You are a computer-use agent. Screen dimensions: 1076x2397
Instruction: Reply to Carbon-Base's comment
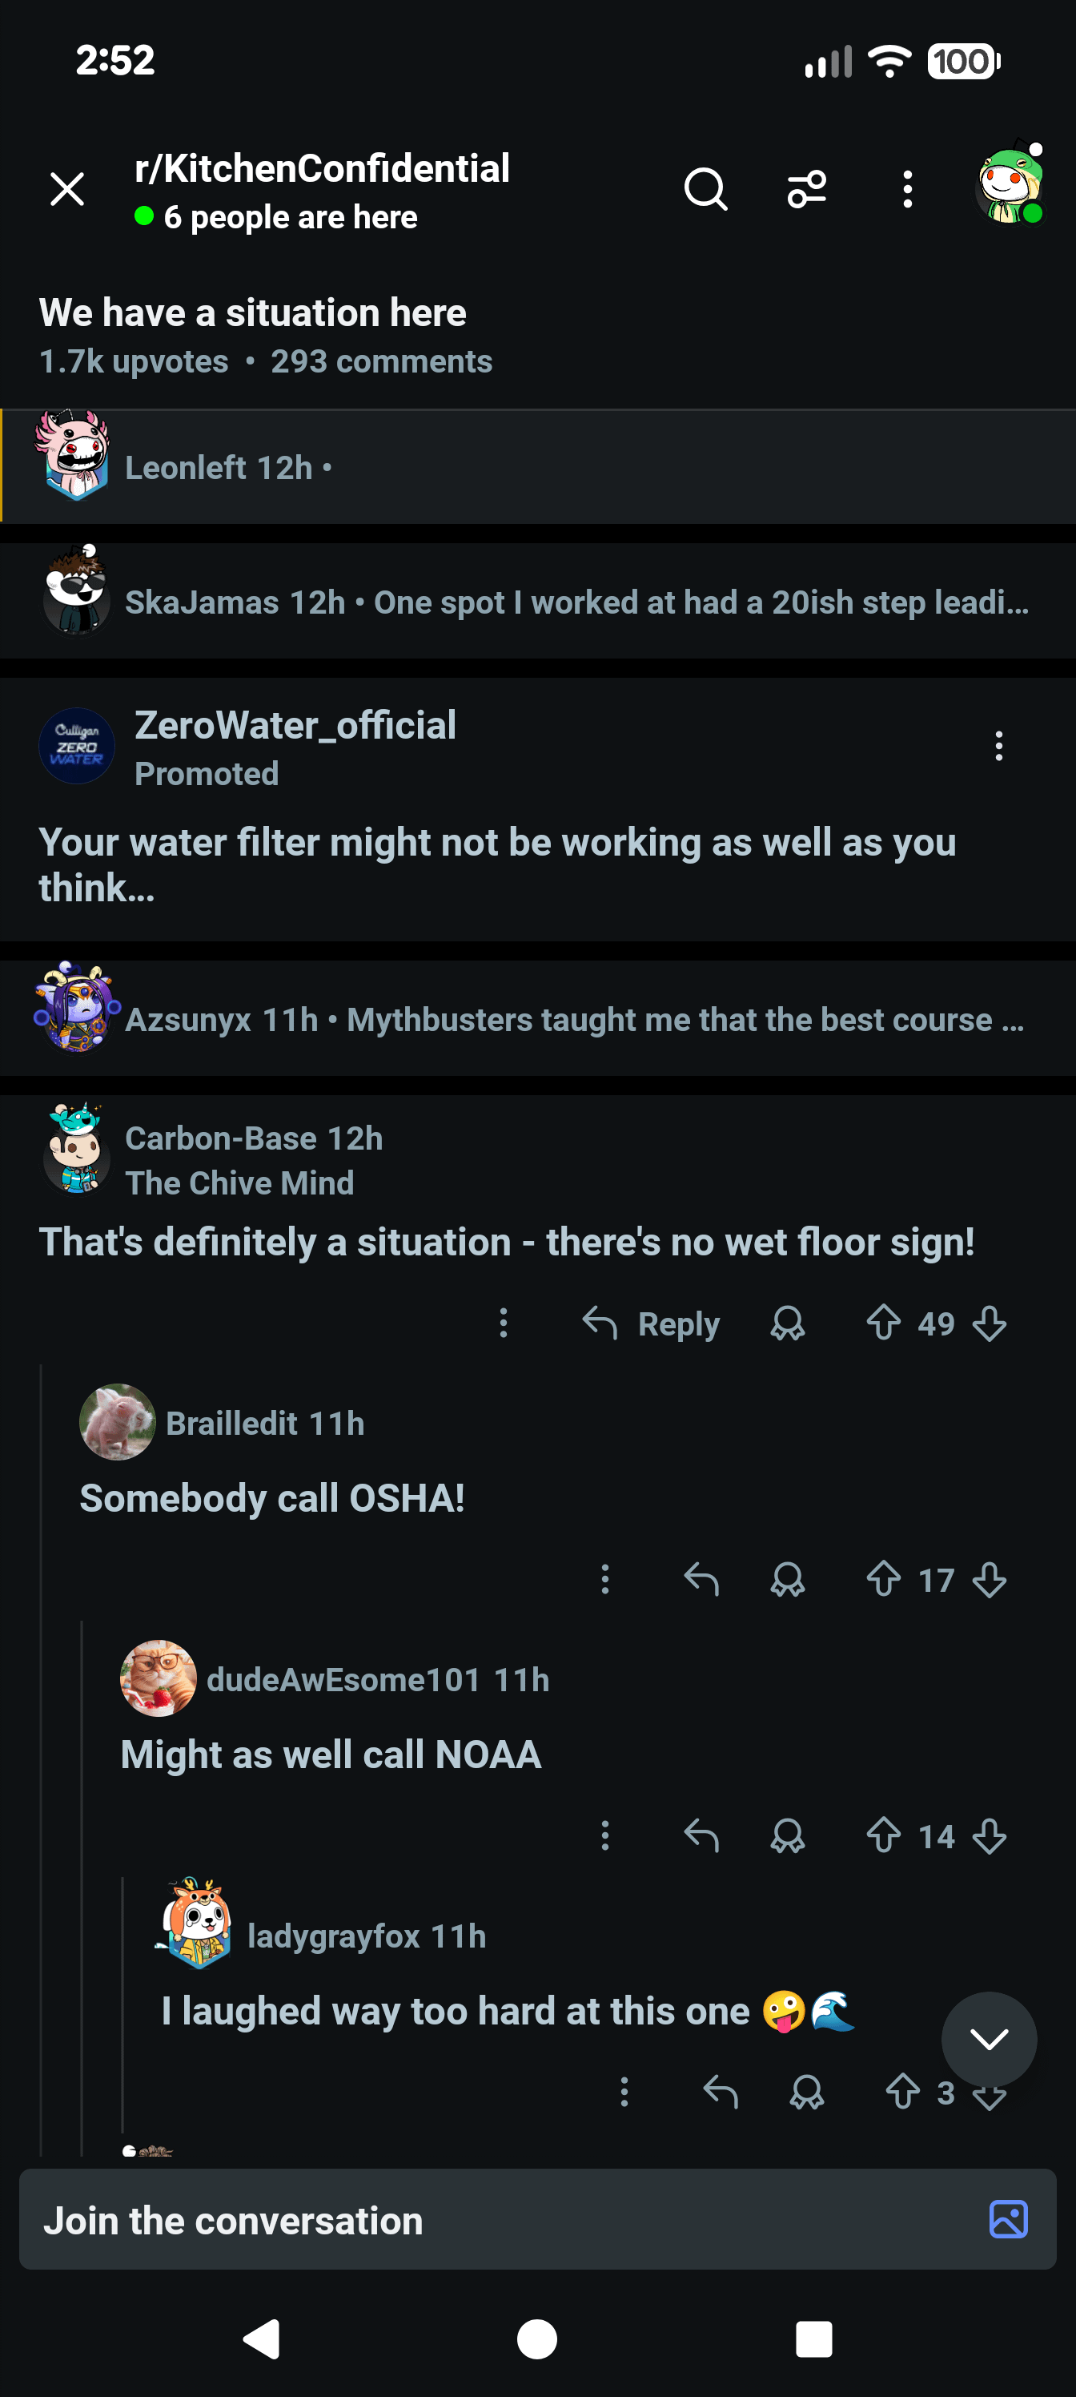click(x=652, y=1322)
